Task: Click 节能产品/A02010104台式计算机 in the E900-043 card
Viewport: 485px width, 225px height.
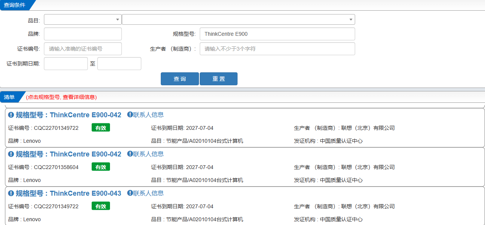Action: pos(205,219)
